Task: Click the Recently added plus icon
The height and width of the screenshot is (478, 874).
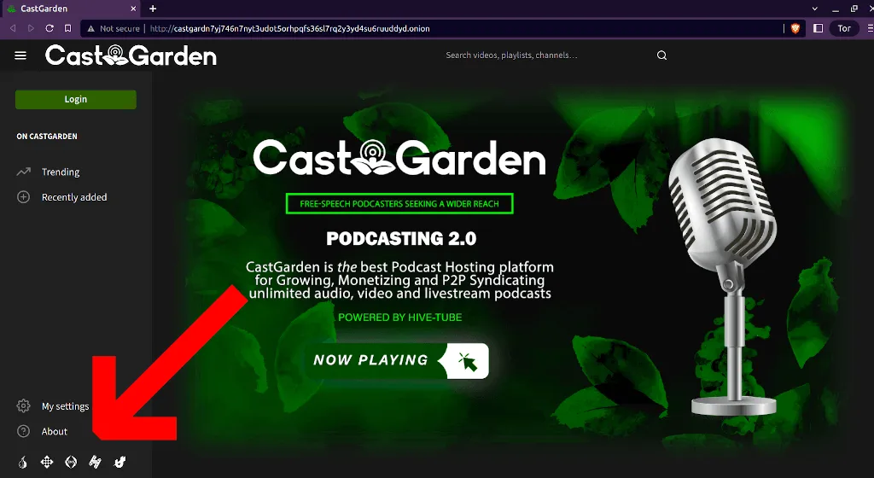Action: (23, 196)
